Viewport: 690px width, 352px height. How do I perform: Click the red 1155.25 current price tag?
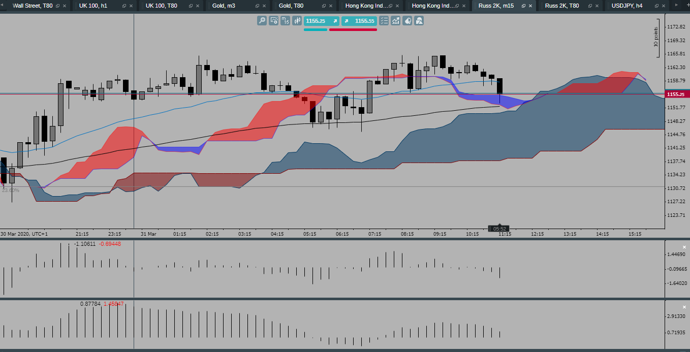(x=677, y=94)
